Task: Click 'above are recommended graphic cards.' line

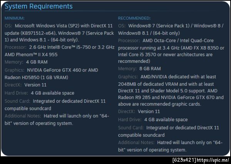Action: tap(159, 104)
